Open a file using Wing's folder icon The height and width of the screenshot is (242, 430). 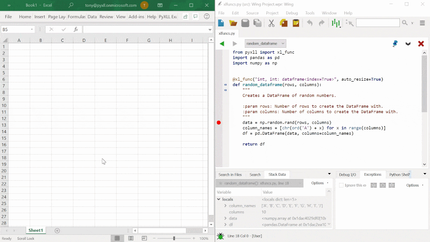[233, 23]
